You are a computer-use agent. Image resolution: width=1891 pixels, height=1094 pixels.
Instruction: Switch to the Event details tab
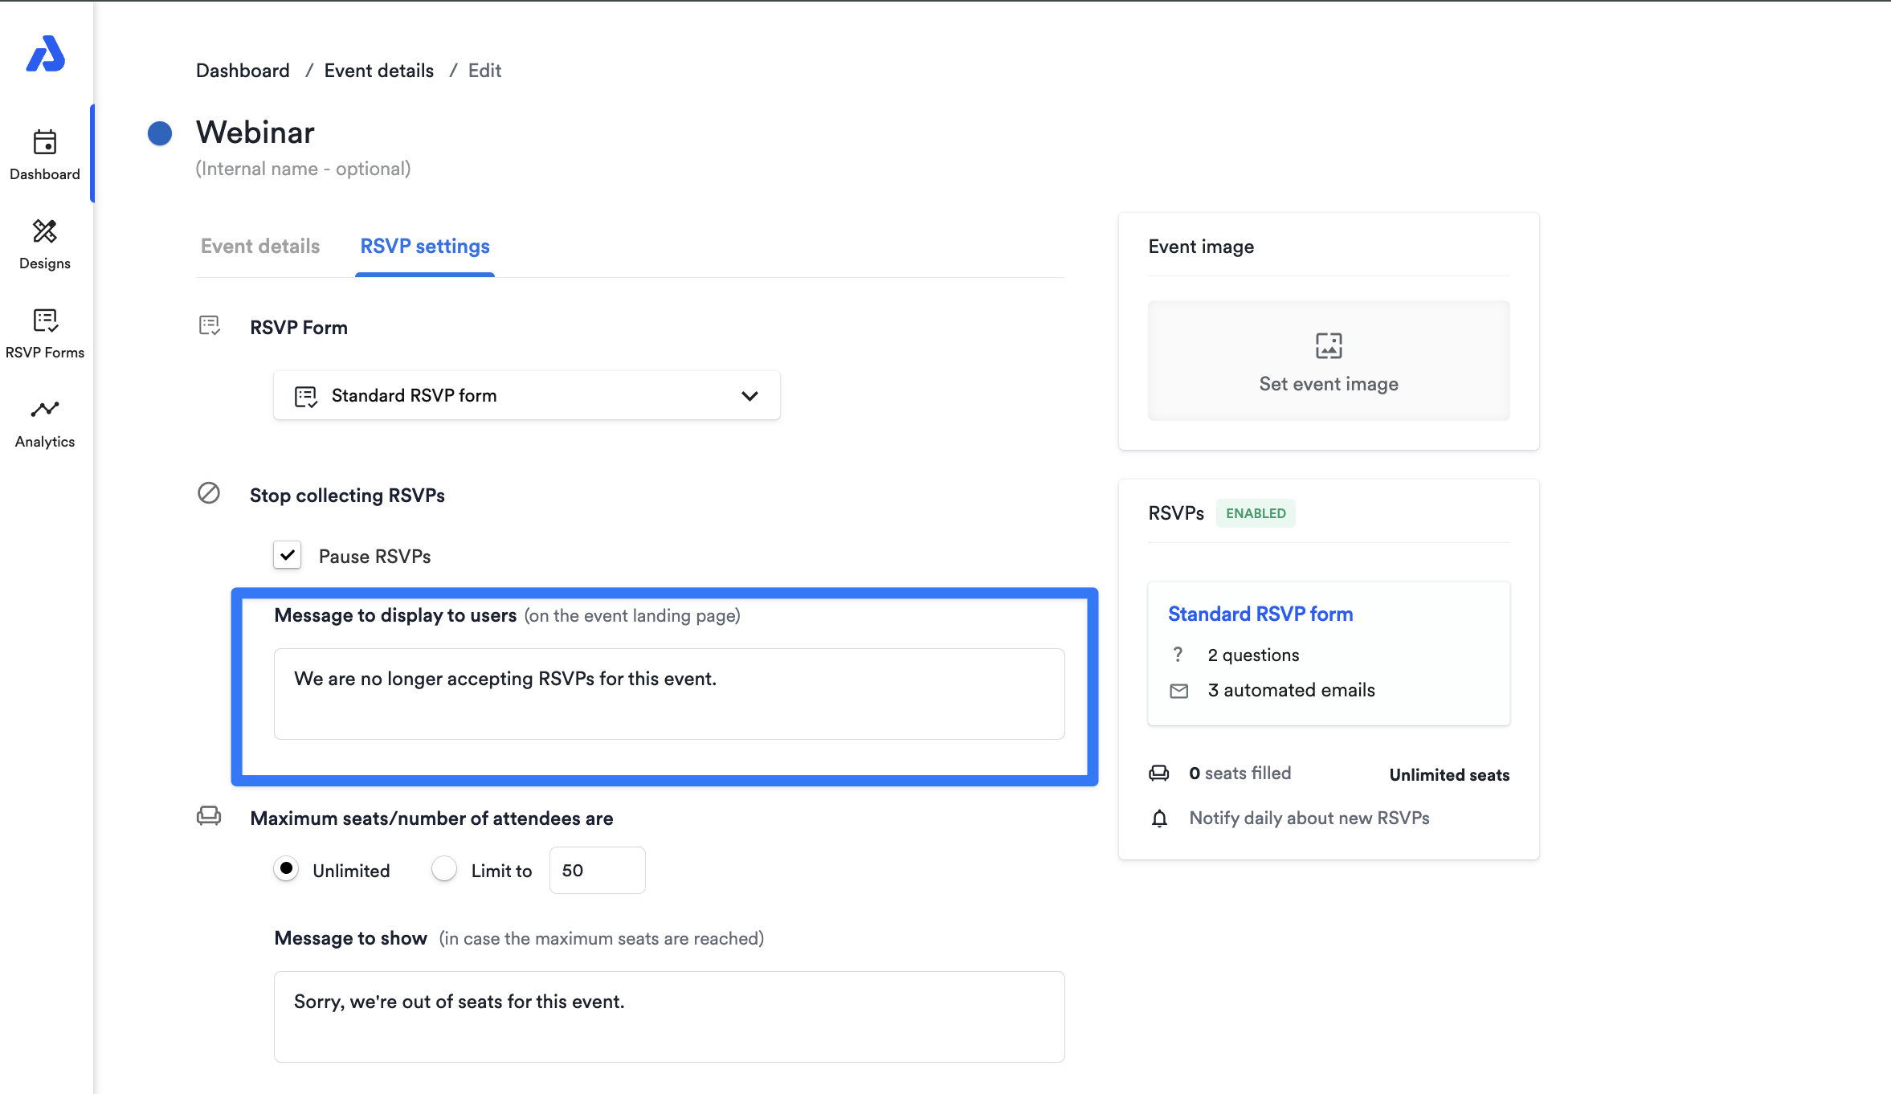point(260,247)
